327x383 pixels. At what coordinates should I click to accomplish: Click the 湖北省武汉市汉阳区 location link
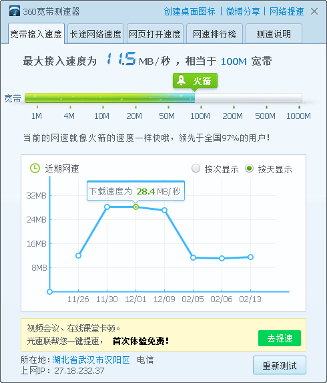coord(91,360)
